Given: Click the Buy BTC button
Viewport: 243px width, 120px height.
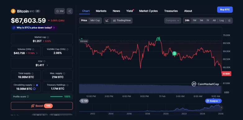Looking at the screenshot, I should click(225, 10).
